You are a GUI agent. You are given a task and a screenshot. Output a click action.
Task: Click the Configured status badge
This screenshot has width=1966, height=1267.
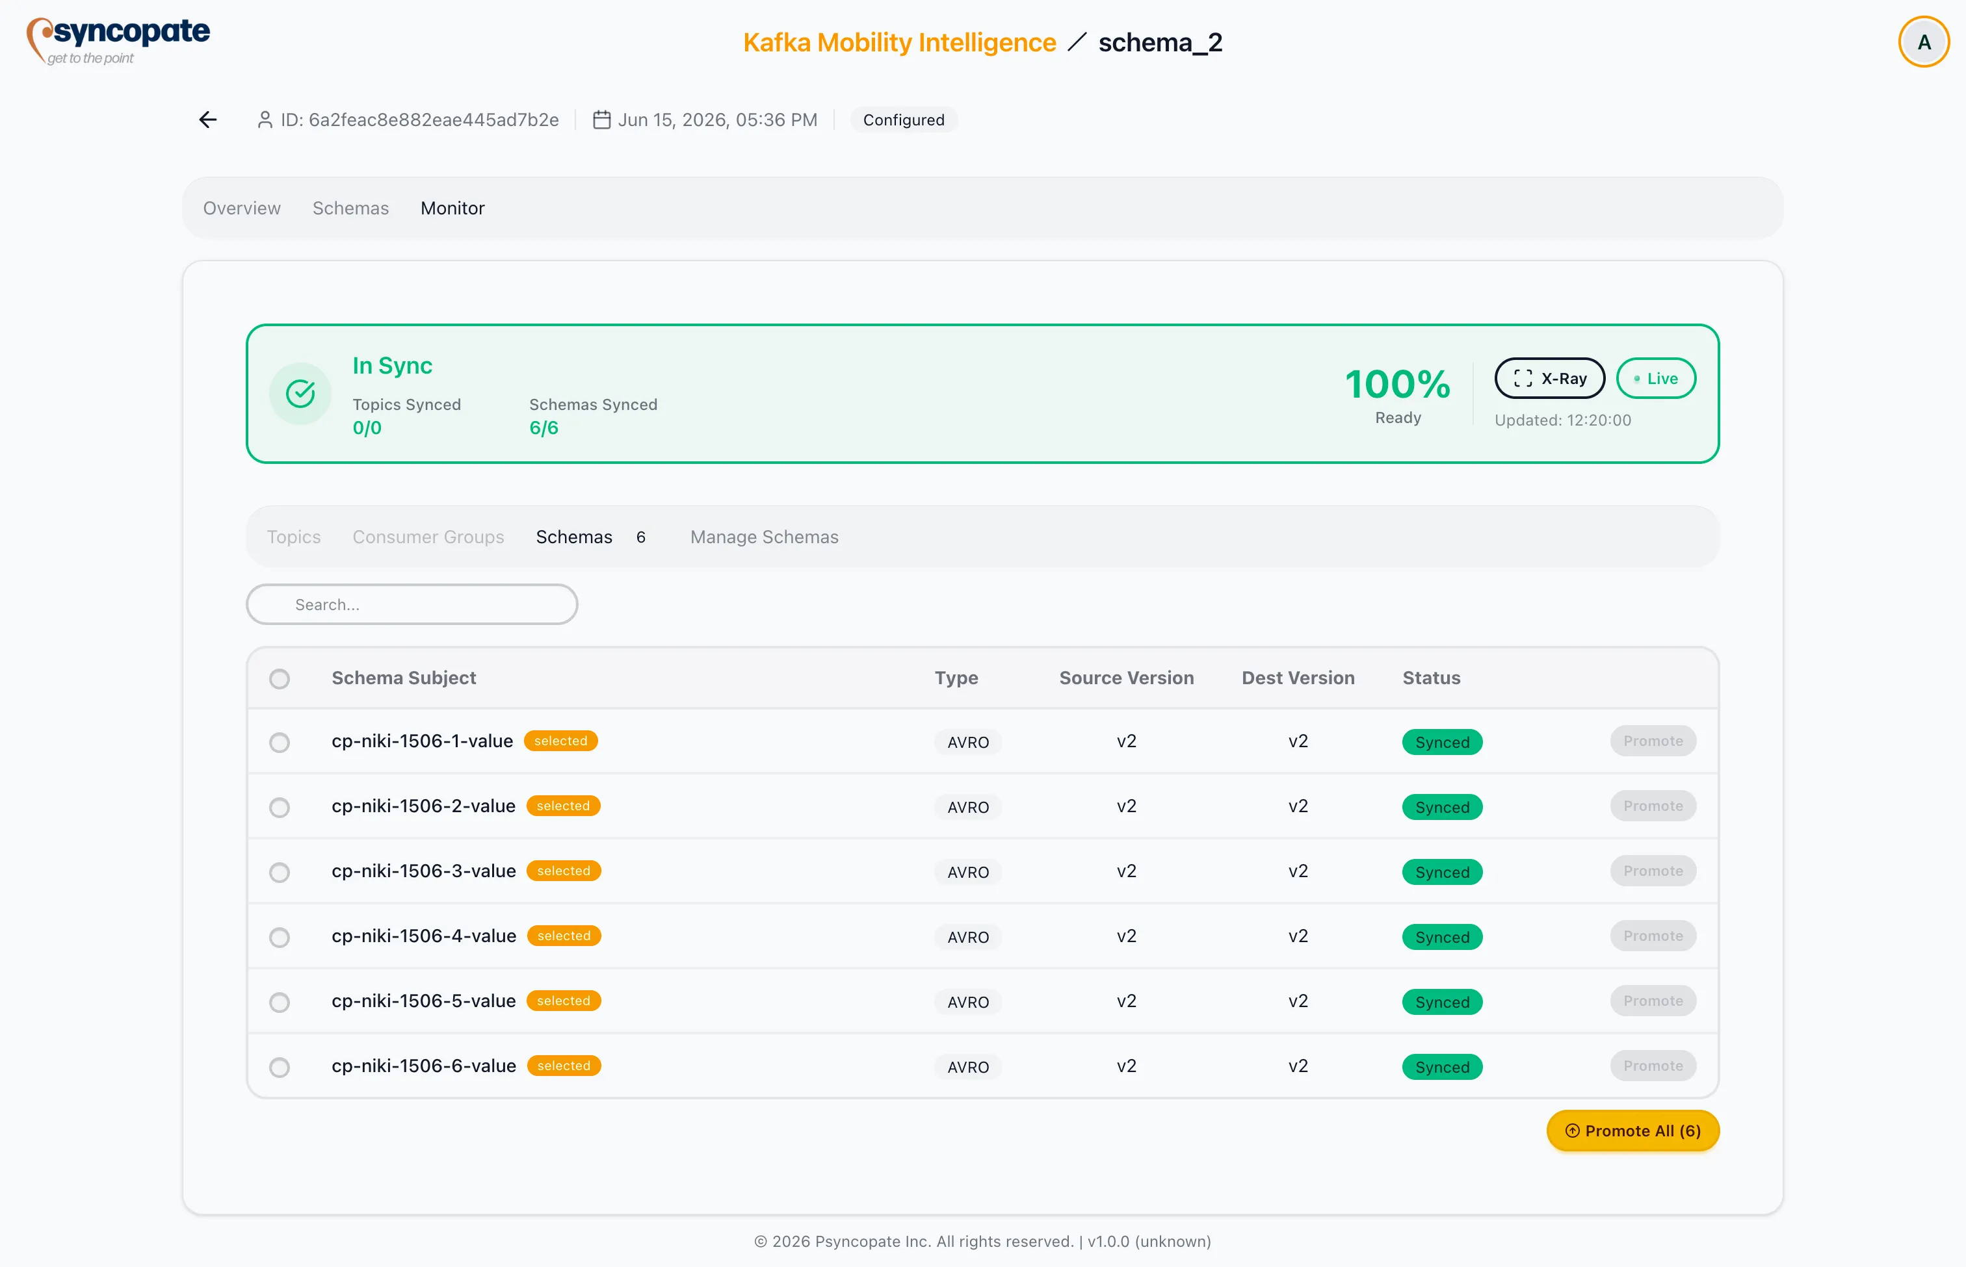pos(903,120)
